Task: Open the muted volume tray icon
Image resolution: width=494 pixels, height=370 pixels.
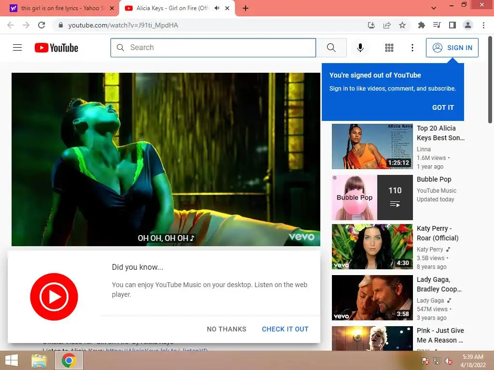Action: [x=448, y=361]
